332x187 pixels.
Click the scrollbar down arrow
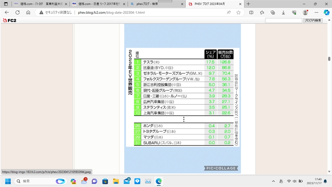pyautogui.click(x=329, y=171)
